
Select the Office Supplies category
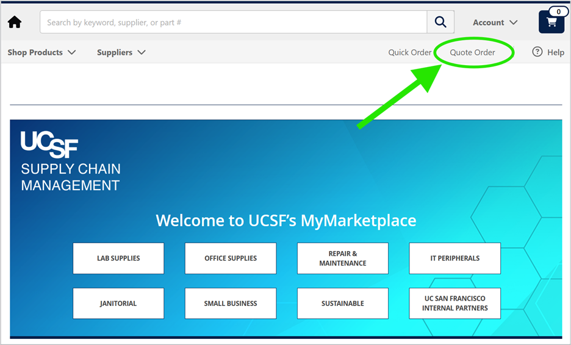231,258
